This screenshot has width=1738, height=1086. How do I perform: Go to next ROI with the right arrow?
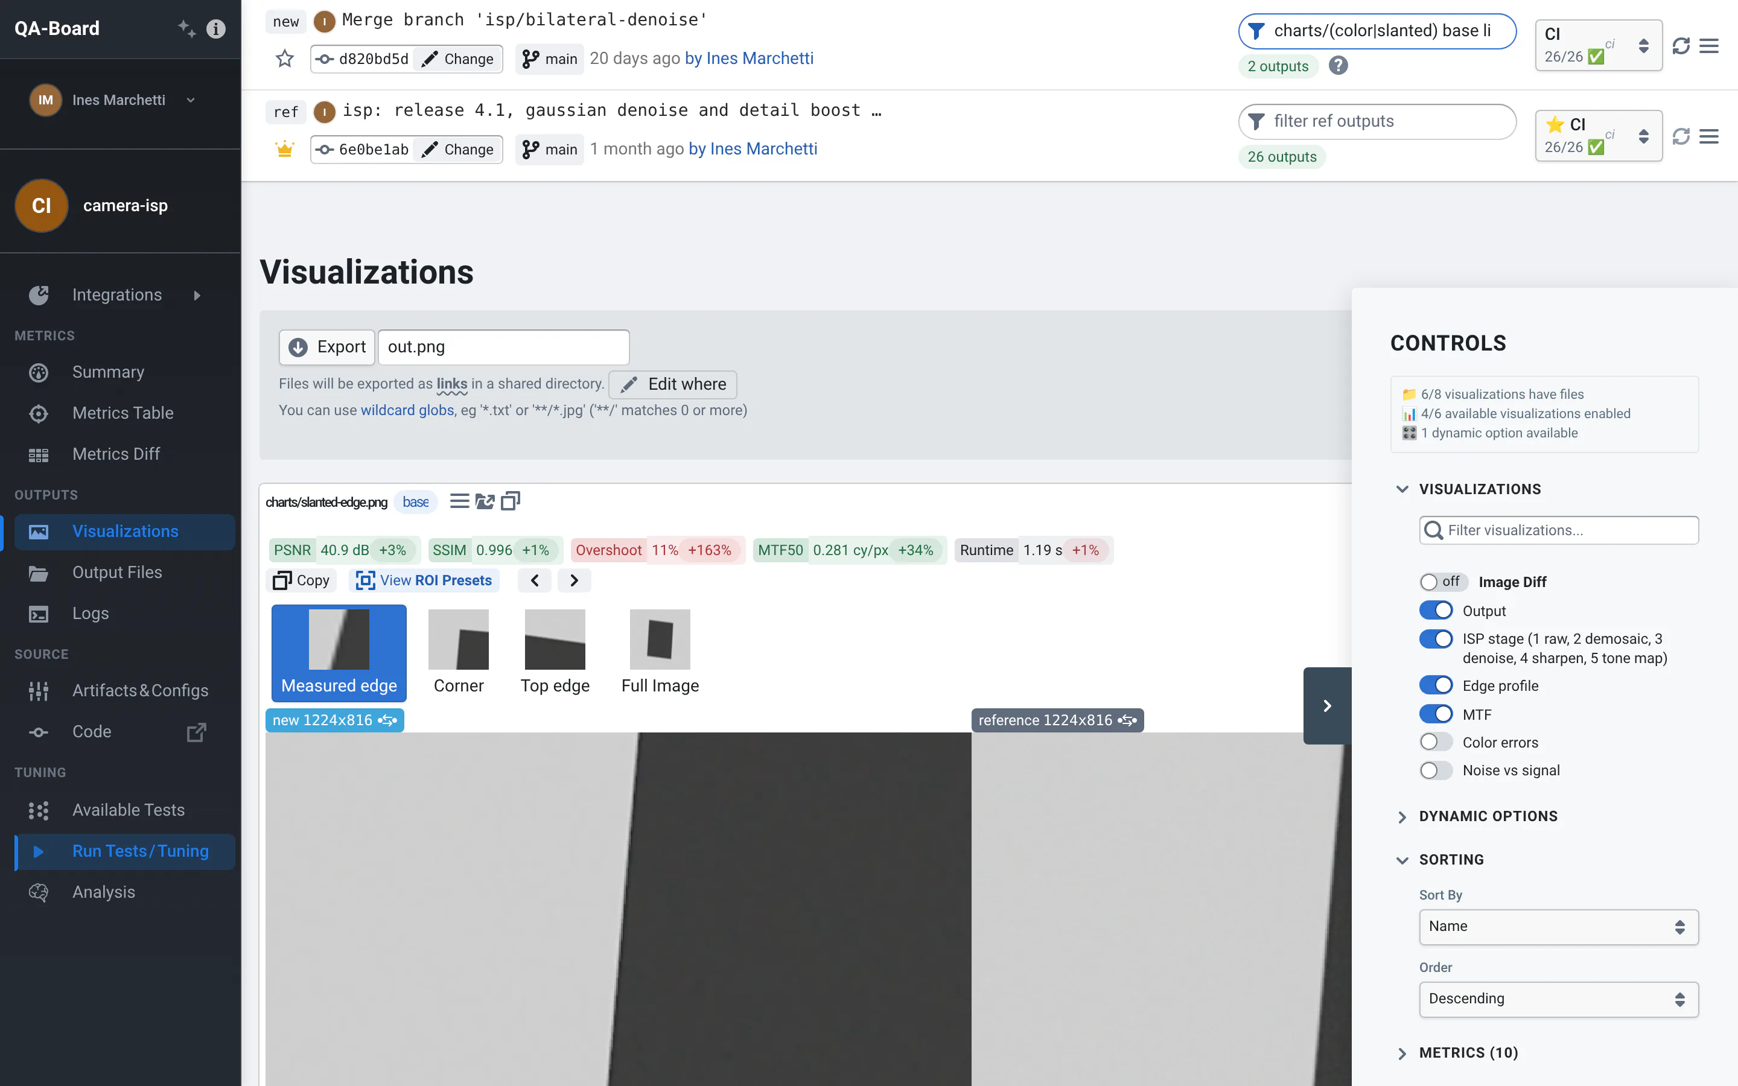point(575,580)
